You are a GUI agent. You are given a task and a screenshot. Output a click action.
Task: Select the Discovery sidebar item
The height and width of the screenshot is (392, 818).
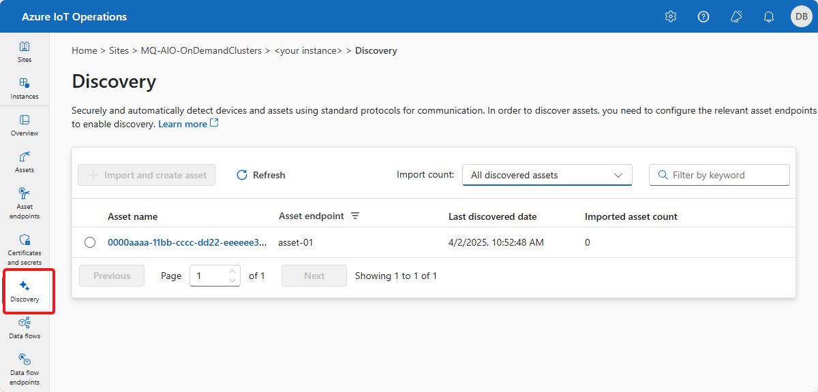point(25,291)
